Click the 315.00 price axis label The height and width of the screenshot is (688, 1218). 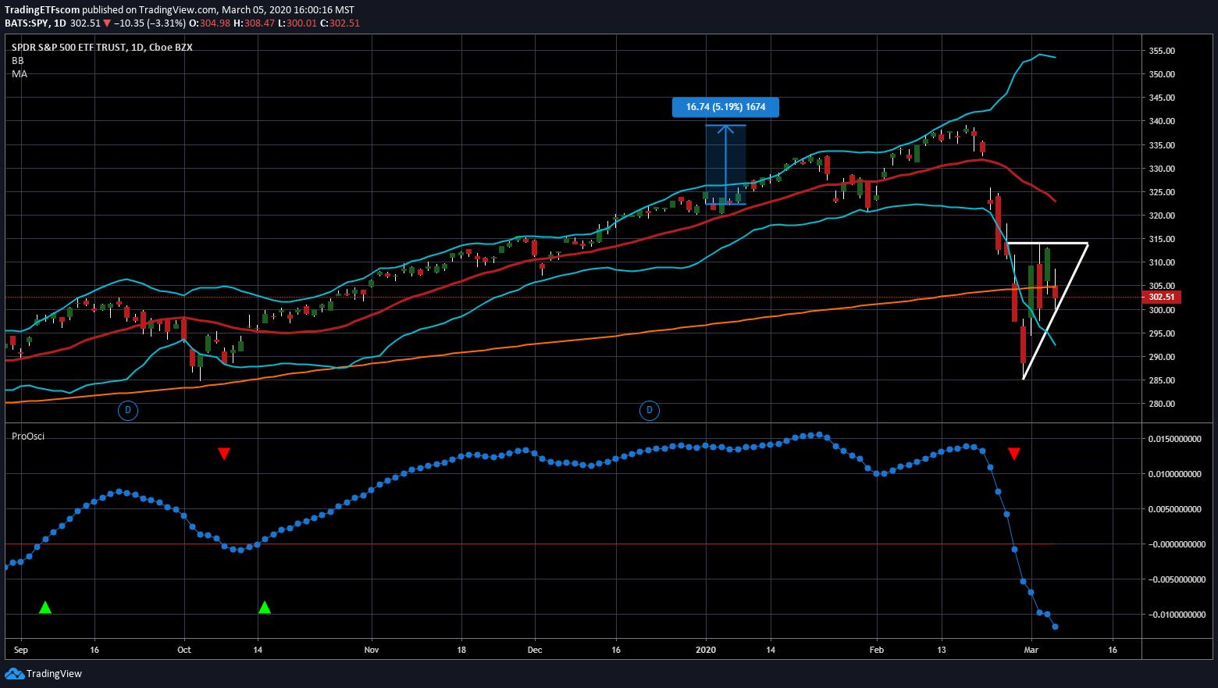click(x=1162, y=239)
